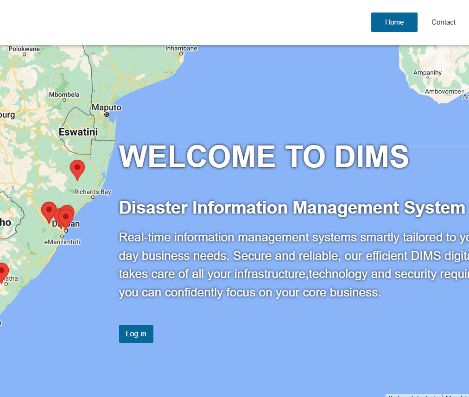Click the Ambovombe place label
Image resolution: width=469 pixels, height=397 pixels.
pos(444,91)
